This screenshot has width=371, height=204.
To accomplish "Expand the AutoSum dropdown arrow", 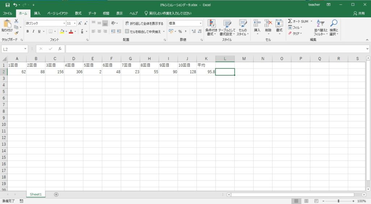I will pos(311,21).
